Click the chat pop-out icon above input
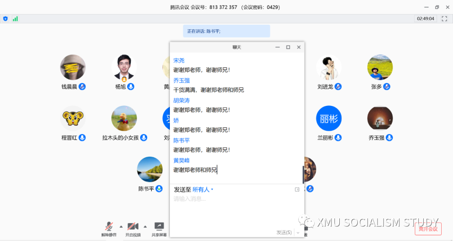The image size is (453, 241). tap(297, 190)
